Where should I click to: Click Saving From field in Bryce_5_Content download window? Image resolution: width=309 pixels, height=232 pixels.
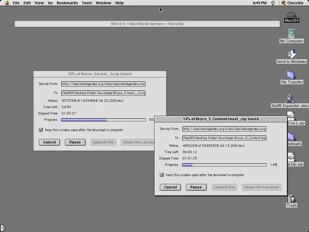pos(225,129)
